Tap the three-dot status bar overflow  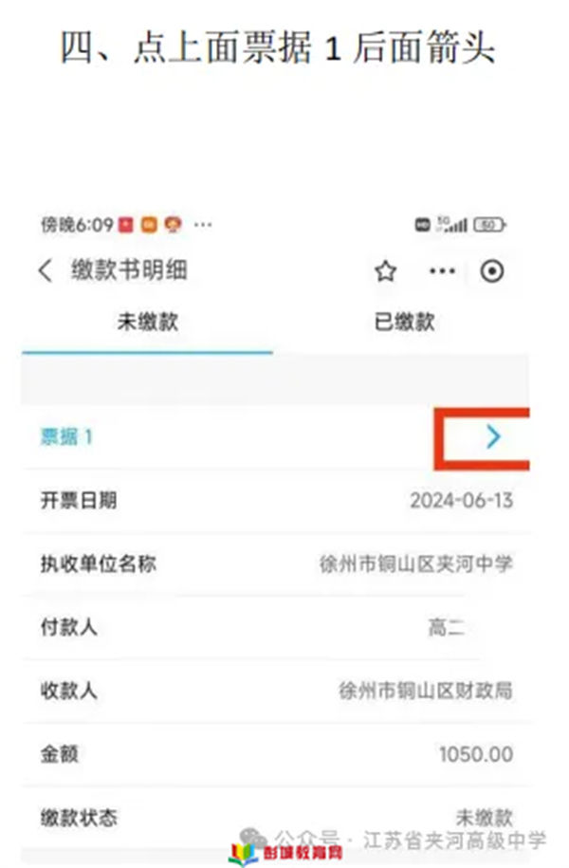pyautogui.click(x=203, y=225)
